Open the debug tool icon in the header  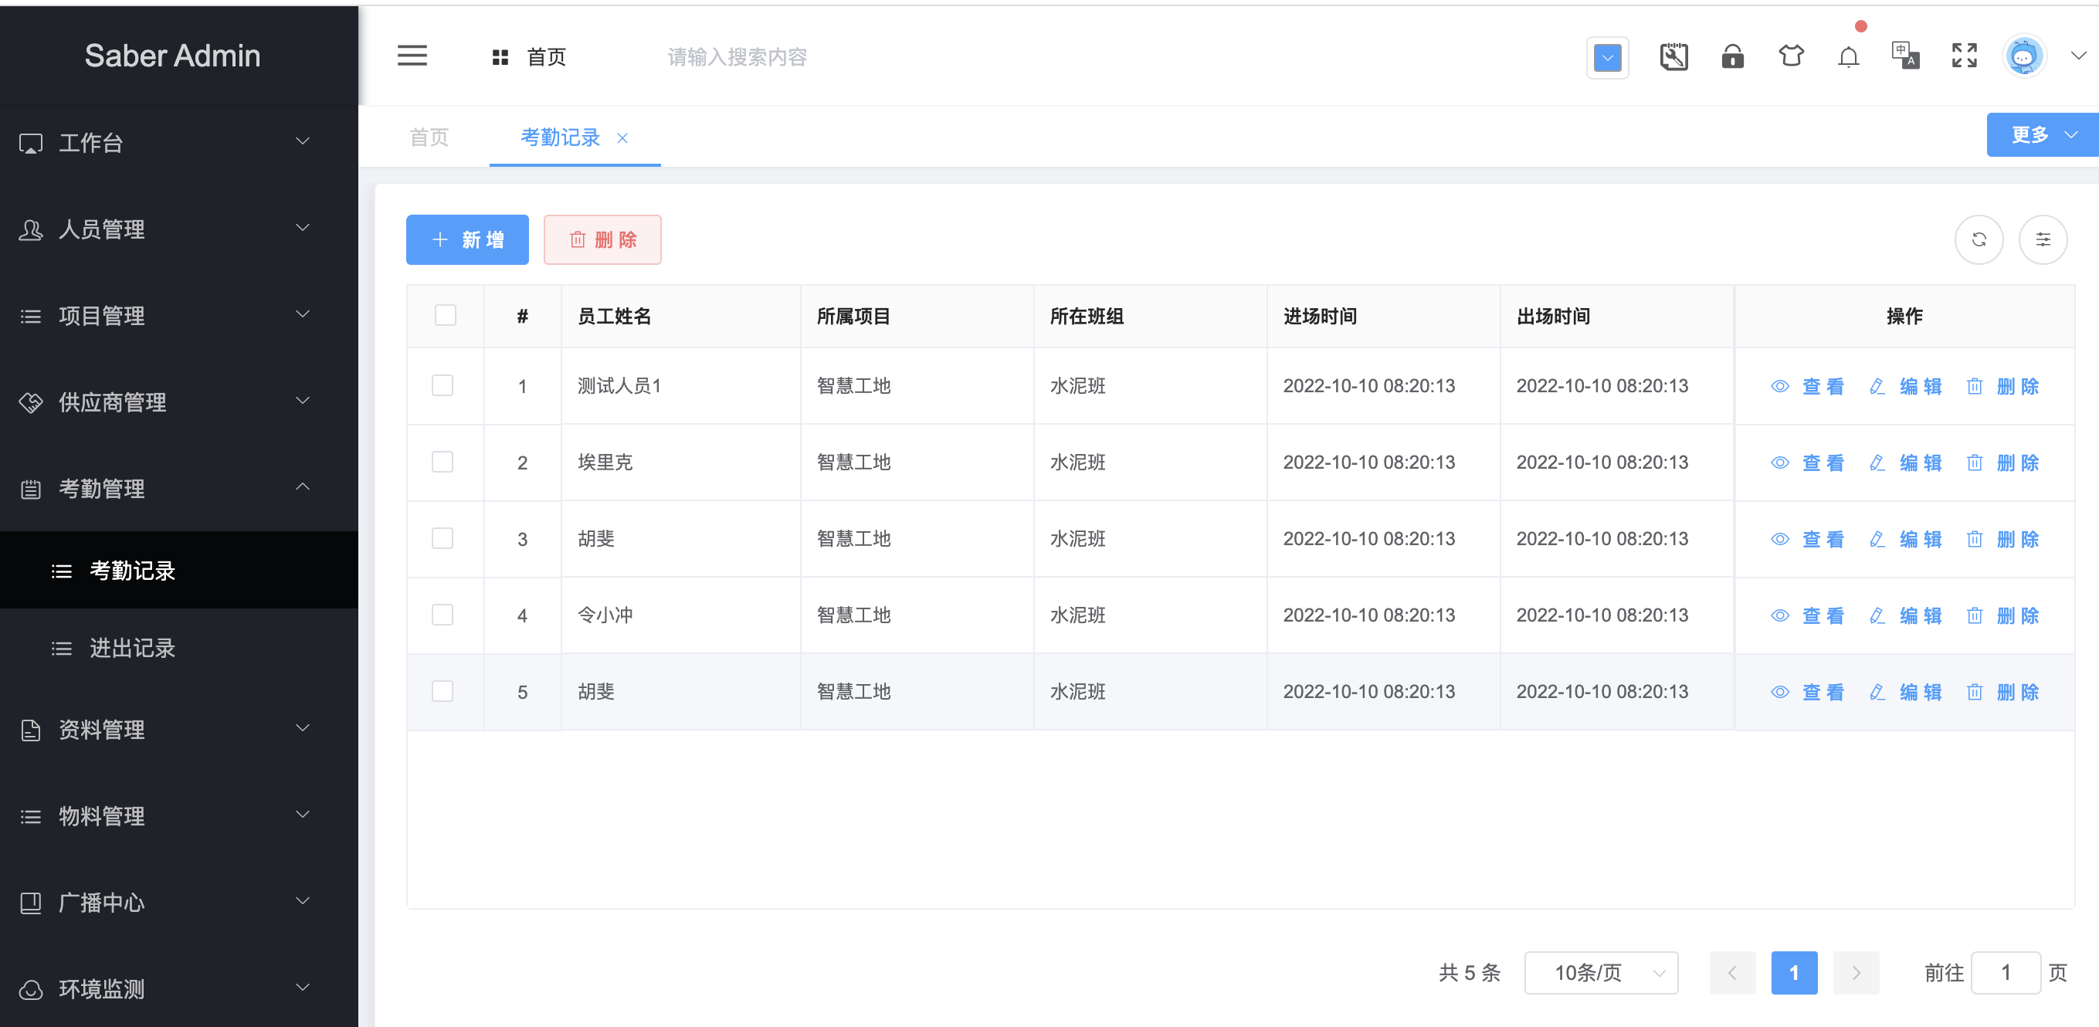click(x=1673, y=57)
